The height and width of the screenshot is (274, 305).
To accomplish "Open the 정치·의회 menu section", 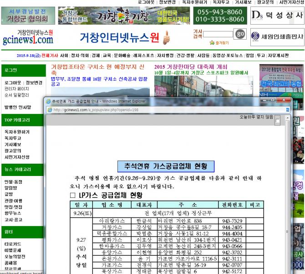I will (x=80, y=56).
